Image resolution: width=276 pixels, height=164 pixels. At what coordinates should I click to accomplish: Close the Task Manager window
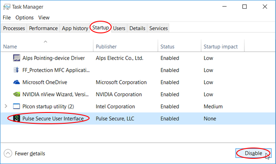click(x=265, y=6)
